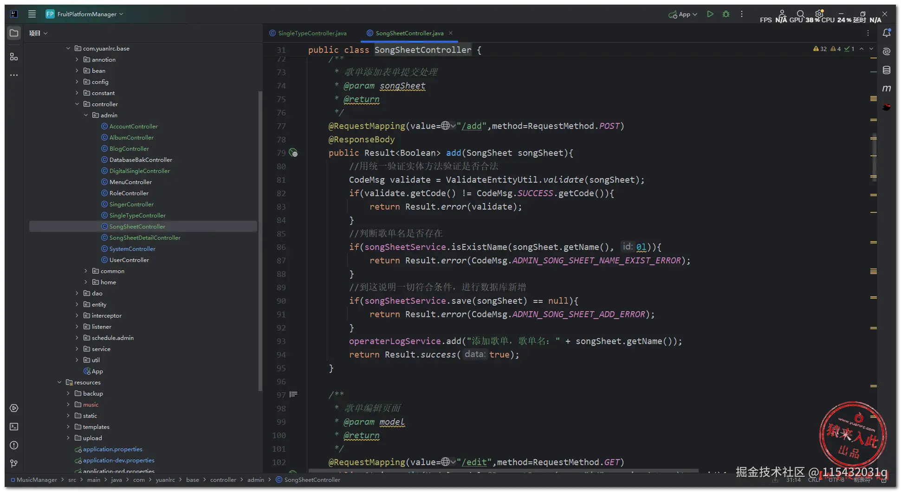The width and height of the screenshot is (901, 492).
Task: Open the App run configuration dropdown
Action: 683,14
